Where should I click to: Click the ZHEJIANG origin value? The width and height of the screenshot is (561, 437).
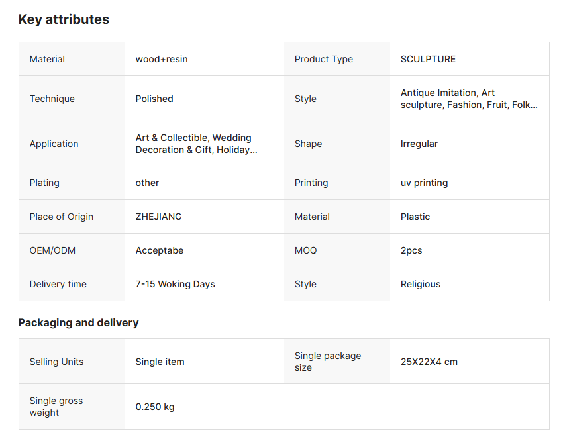click(158, 217)
